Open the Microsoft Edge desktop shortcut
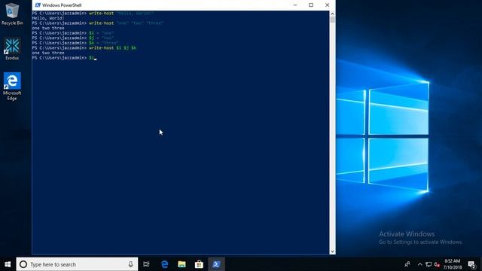This screenshot has height=271, width=482. pos(12,87)
